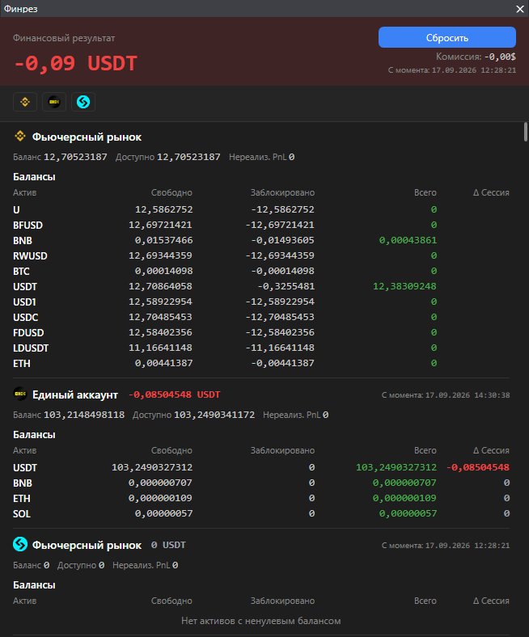Click the timestamp 17.09.2026 12:28:21 in header
The height and width of the screenshot is (637, 529).
tap(474, 70)
